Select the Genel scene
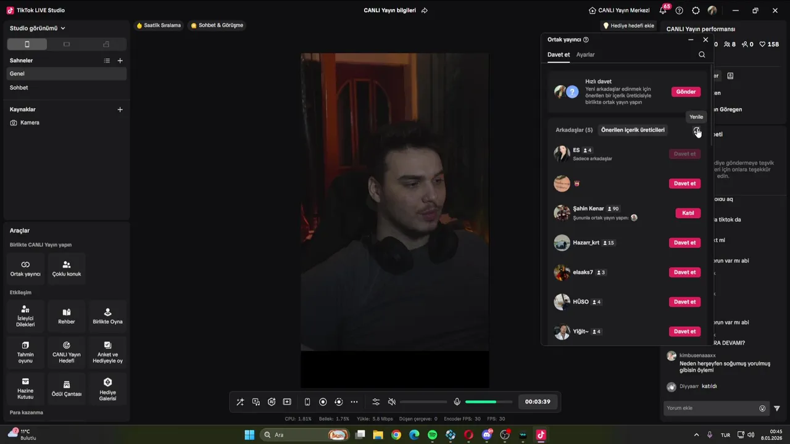This screenshot has height=444, width=790. click(67, 73)
